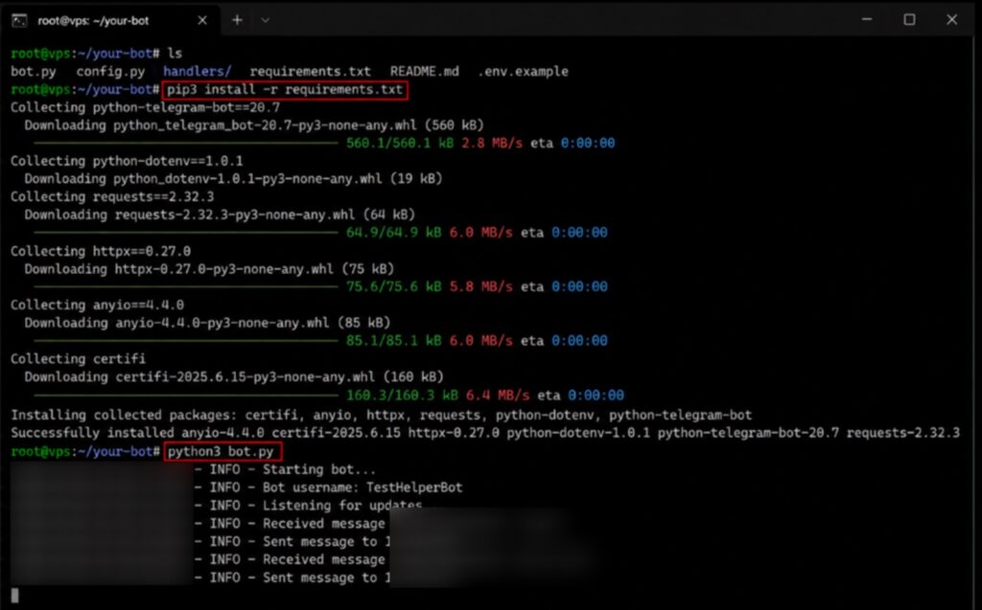982x610 pixels.
Task: Click the terminal cursor on the last line
Action: point(15,596)
